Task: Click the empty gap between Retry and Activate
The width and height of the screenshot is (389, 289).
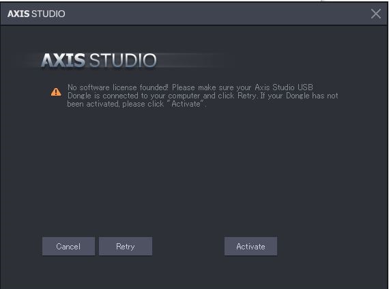Action: coord(188,246)
